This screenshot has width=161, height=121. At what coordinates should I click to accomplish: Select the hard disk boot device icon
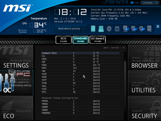[x=93, y=28]
